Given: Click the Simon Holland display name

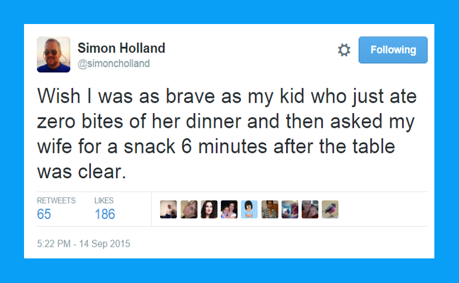Looking at the screenshot, I should [121, 48].
